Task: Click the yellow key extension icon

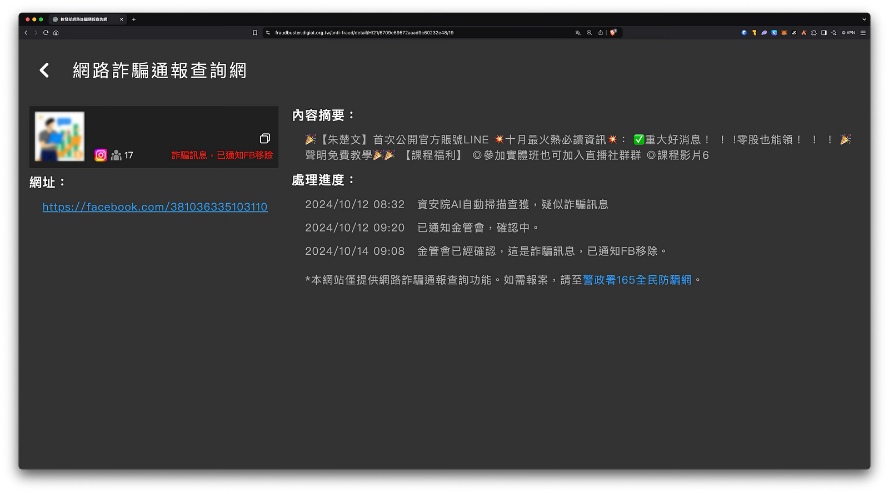Action: (x=755, y=33)
